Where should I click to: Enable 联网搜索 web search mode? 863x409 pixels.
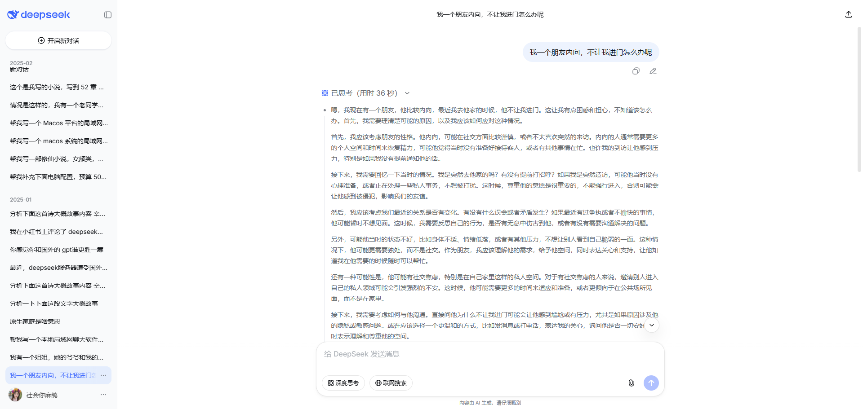point(391,383)
